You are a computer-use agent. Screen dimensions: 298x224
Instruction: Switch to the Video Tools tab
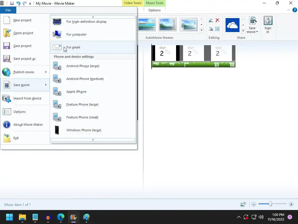coord(133,3)
